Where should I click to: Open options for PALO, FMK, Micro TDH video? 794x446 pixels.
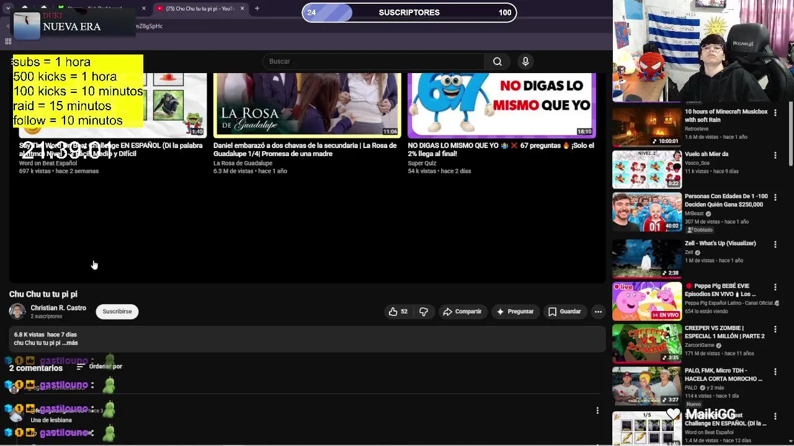click(x=775, y=372)
